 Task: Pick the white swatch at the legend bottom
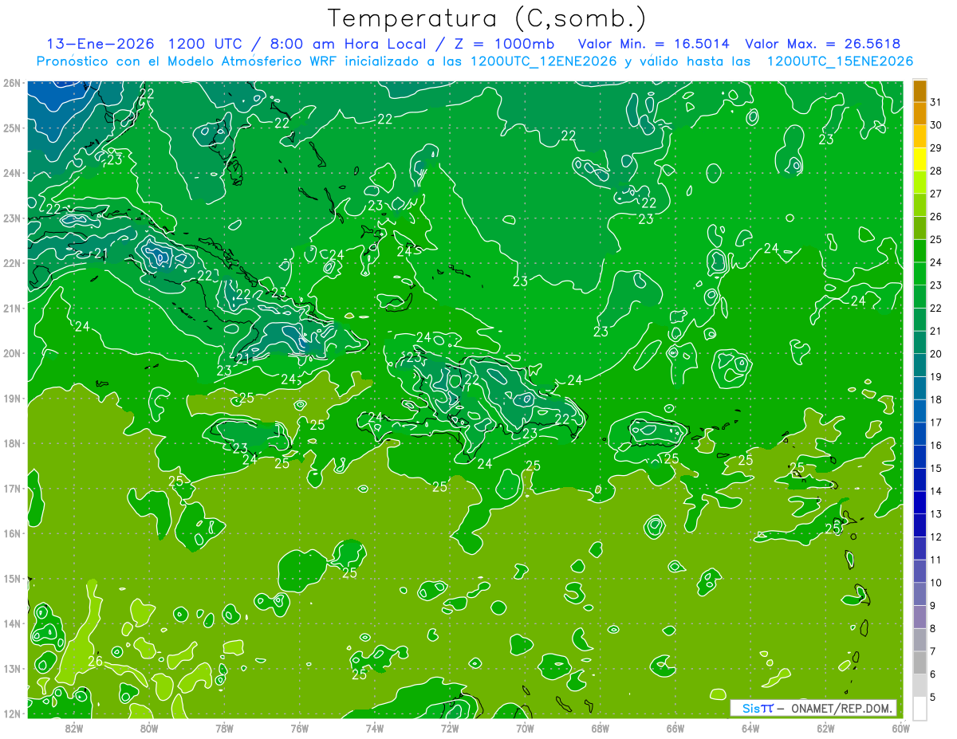(920, 708)
